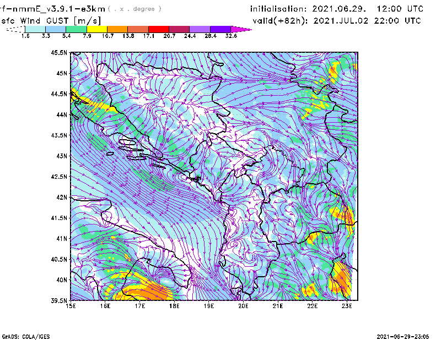Click the 42.5N latitude label
Viewport: 441px width, 340px height.
coord(59,177)
